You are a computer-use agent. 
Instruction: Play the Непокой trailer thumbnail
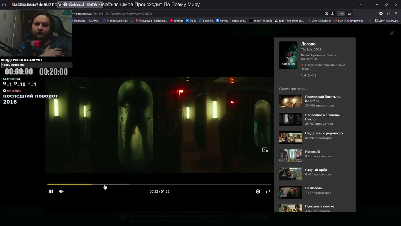point(290,156)
